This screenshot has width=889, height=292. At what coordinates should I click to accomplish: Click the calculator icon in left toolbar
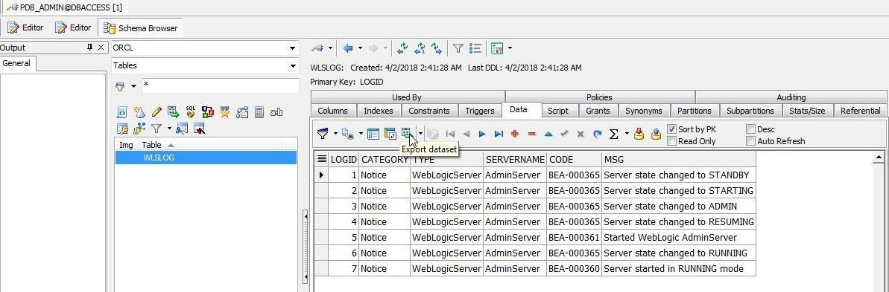(x=259, y=112)
